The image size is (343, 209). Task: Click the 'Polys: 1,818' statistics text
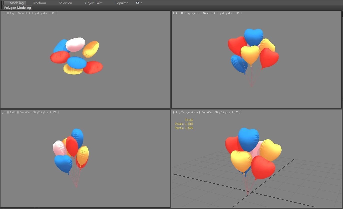pos(184,124)
